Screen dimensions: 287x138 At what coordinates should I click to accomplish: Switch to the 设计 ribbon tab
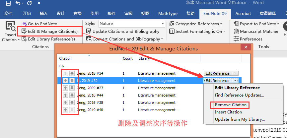click(61, 14)
